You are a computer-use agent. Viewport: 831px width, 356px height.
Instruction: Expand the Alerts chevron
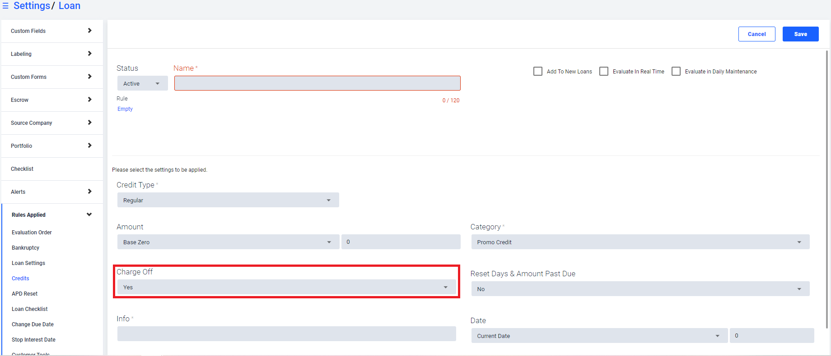(x=89, y=192)
